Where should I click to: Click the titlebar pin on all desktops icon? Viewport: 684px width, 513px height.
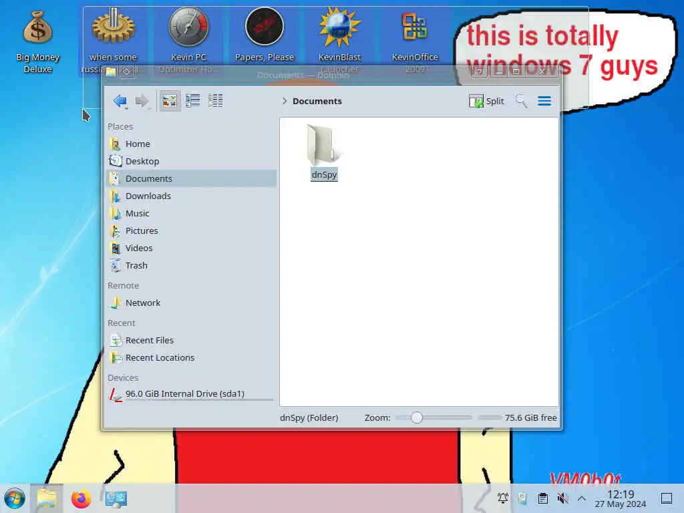tap(126, 71)
